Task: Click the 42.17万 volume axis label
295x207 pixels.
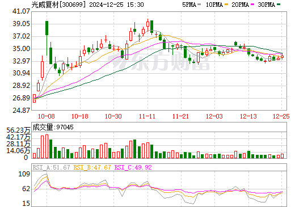Action: [18, 137]
